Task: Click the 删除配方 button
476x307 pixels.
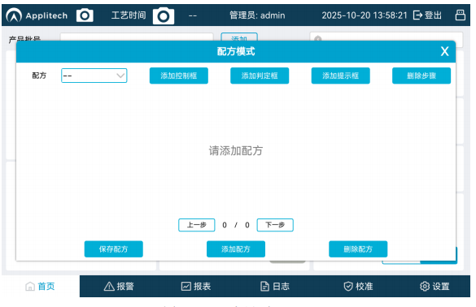Action: point(358,249)
